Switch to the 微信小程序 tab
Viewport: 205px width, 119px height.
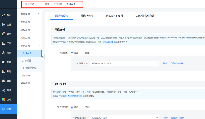pos(87,16)
